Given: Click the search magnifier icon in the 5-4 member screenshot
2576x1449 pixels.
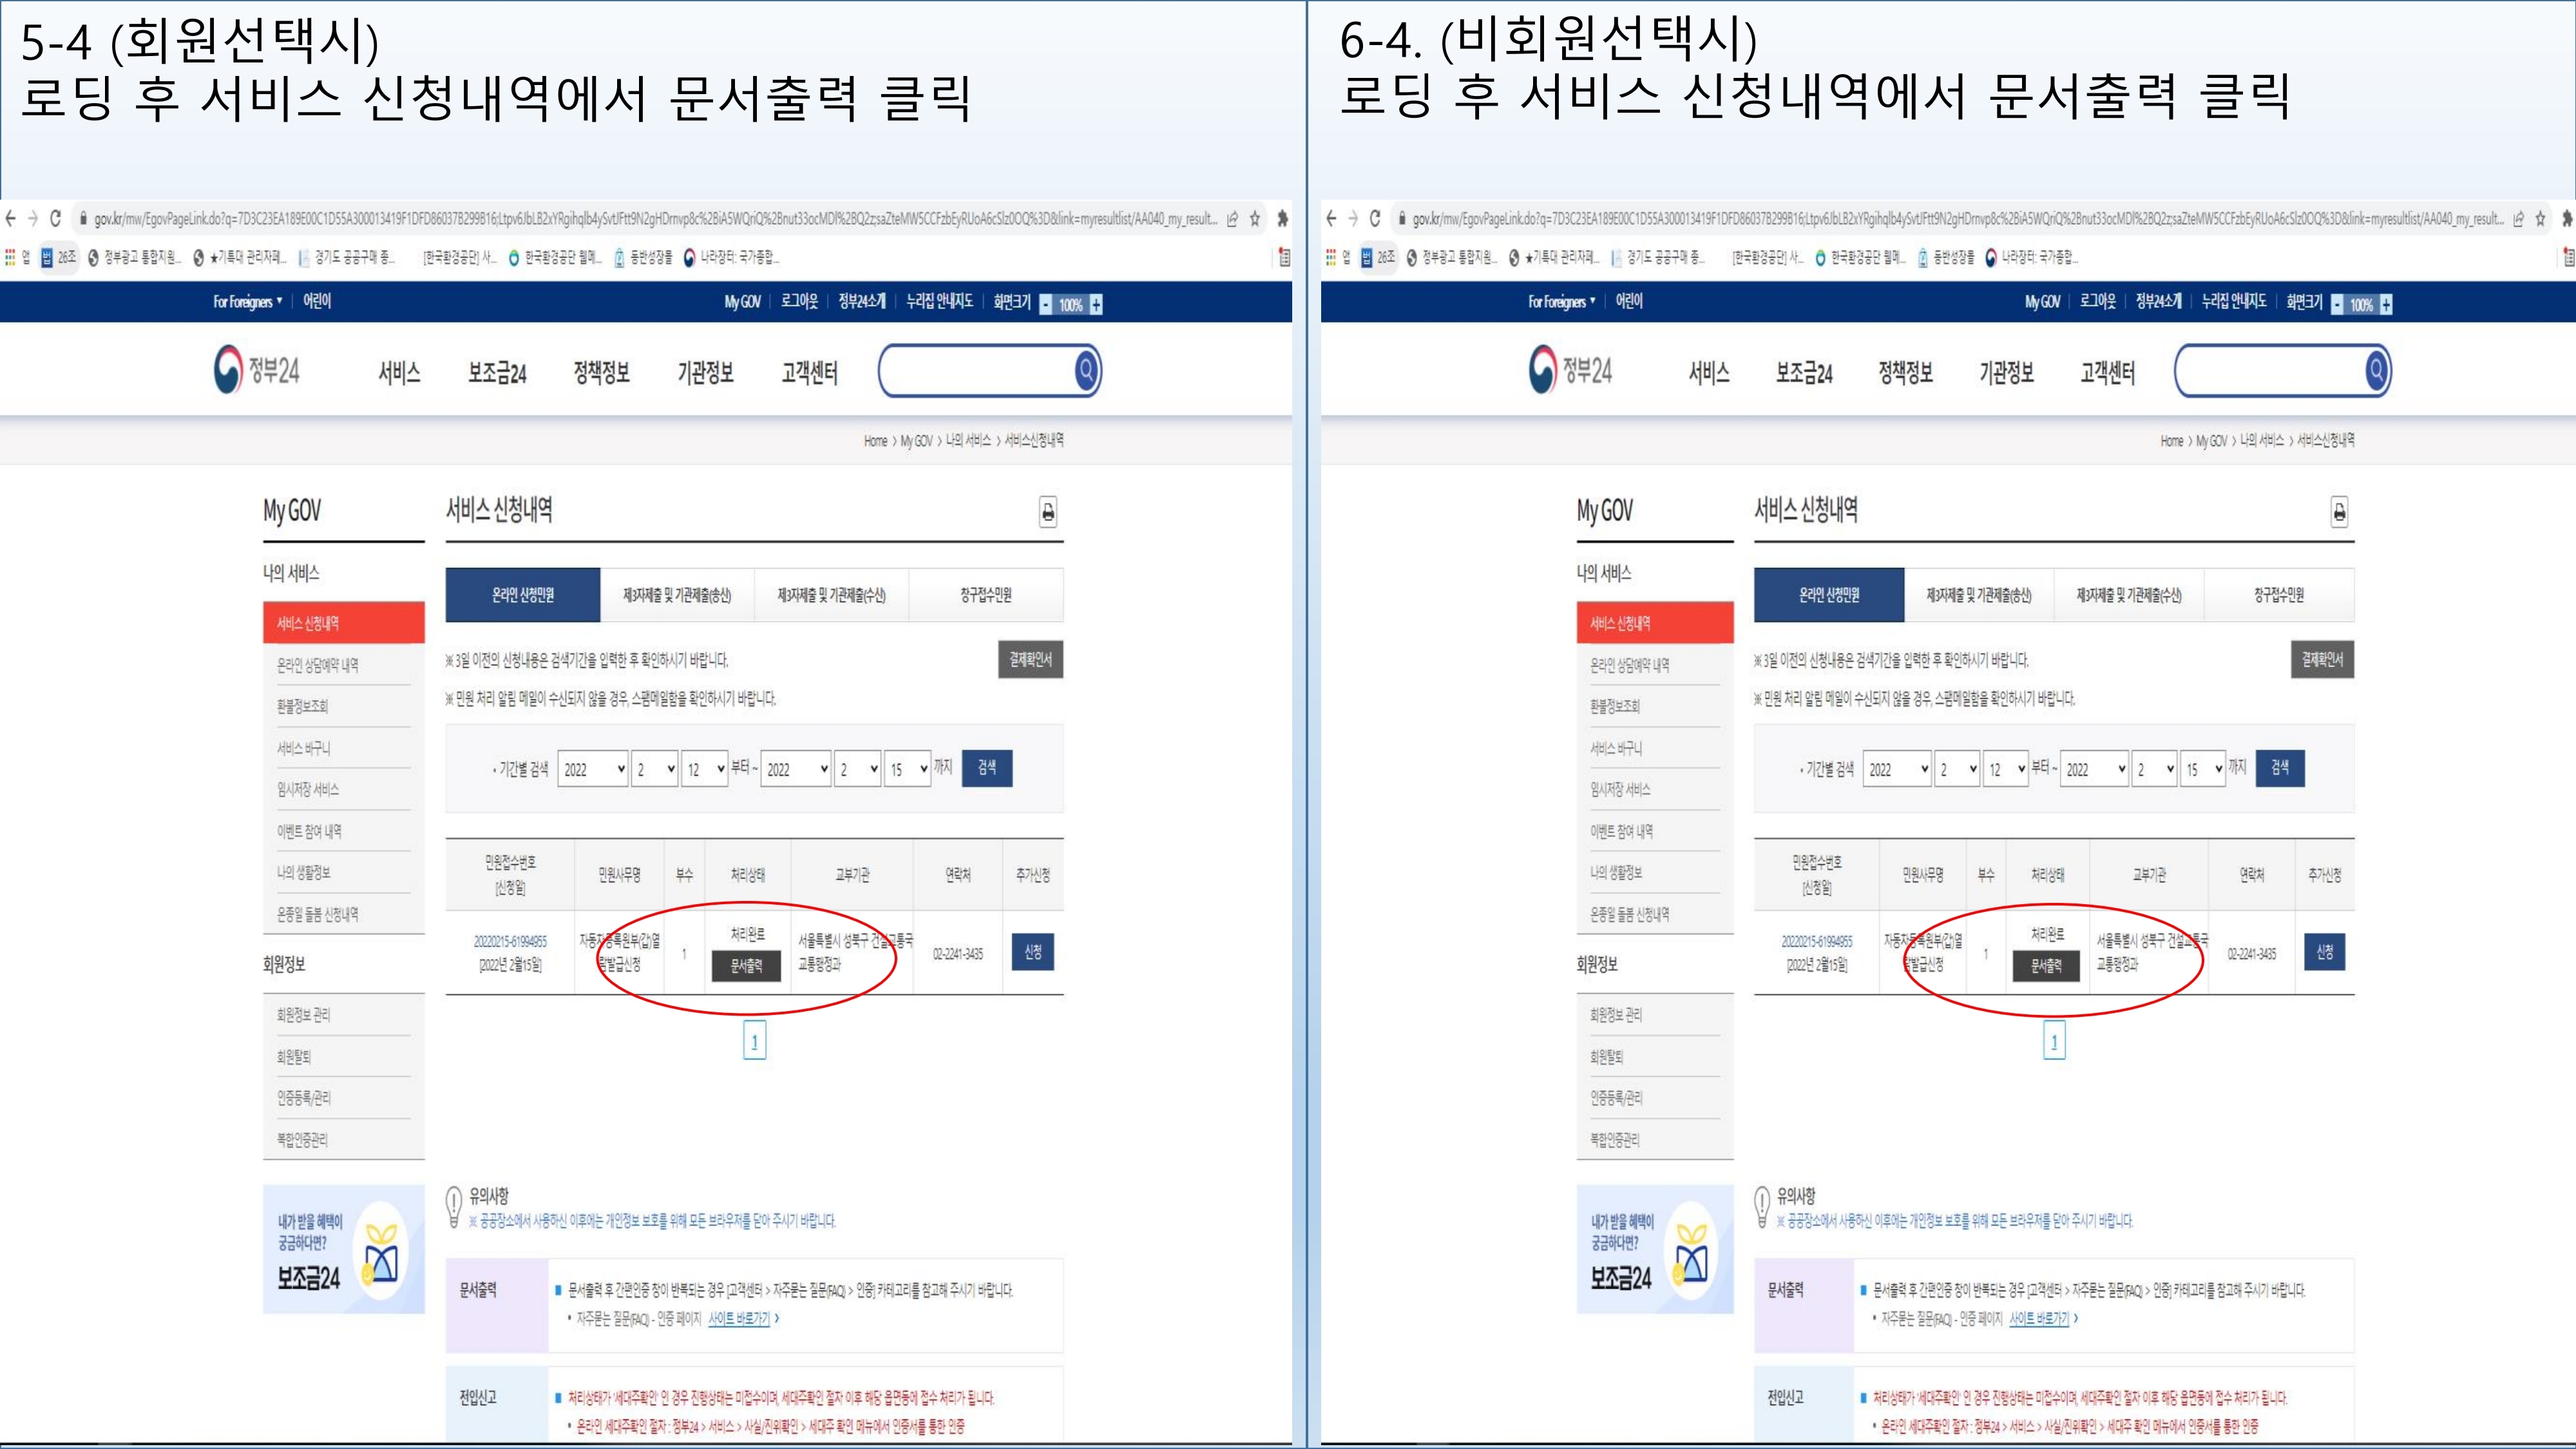Looking at the screenshot, I should click(x=1086, y=371).
